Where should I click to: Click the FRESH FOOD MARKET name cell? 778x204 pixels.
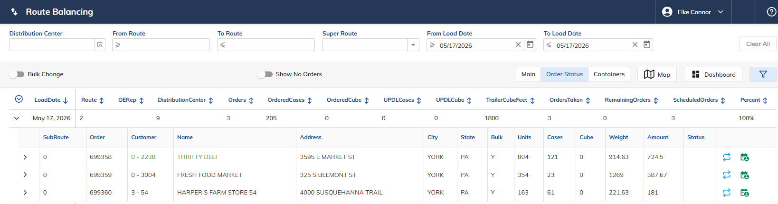point(209,175)
